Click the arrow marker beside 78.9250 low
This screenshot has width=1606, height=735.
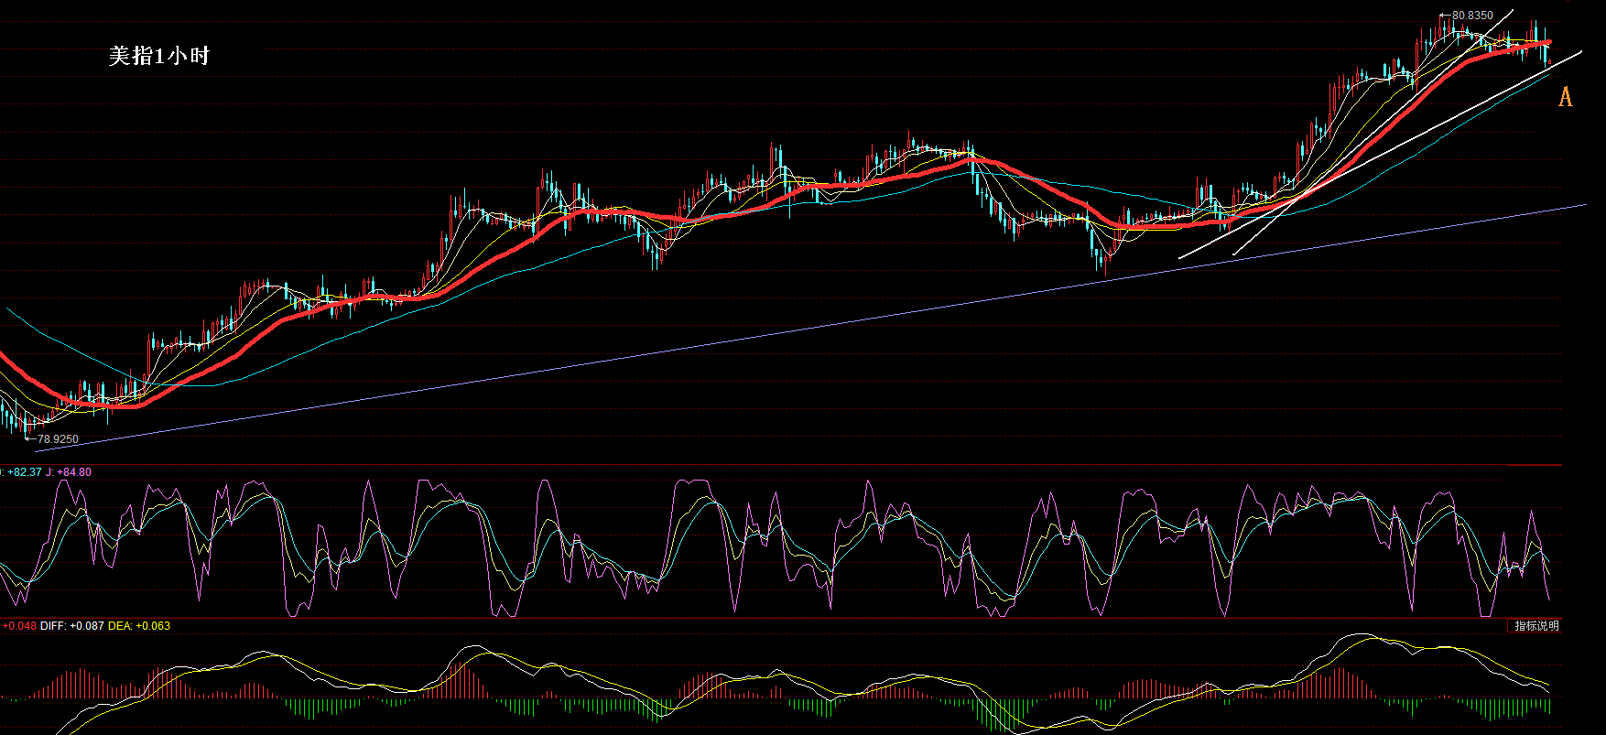click(x=30, y=439)
